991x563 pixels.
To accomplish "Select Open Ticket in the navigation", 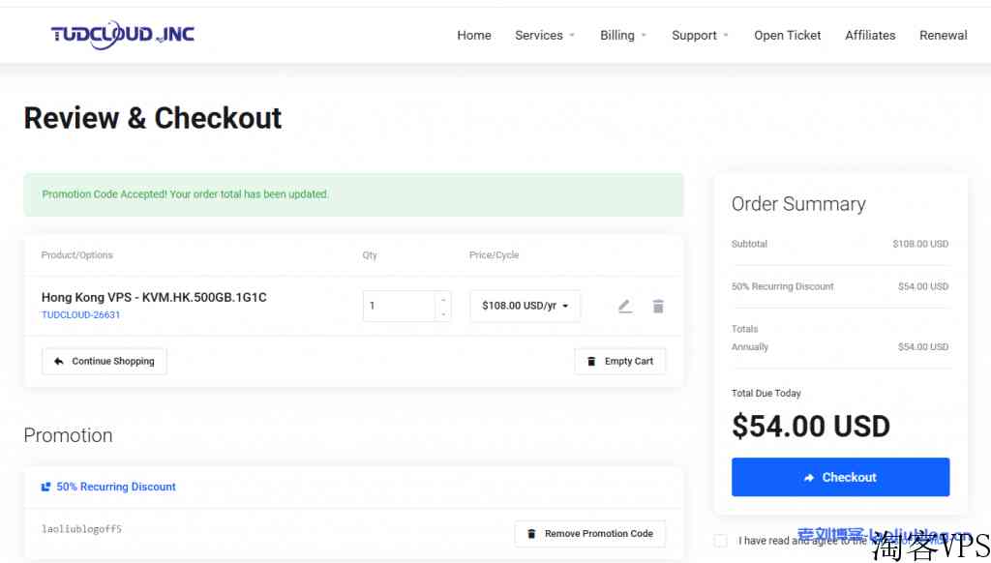I will [x=787, y=36].
